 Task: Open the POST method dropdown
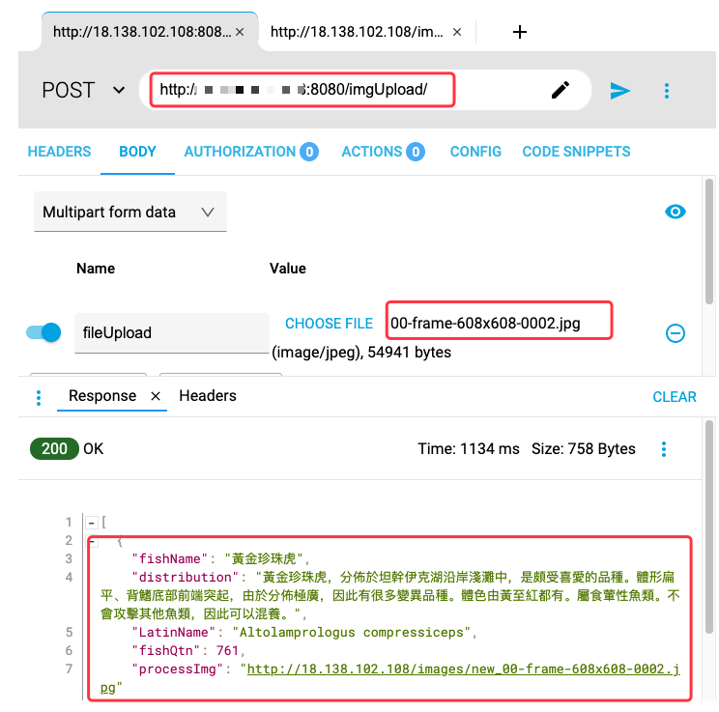(x=83, y=90)
